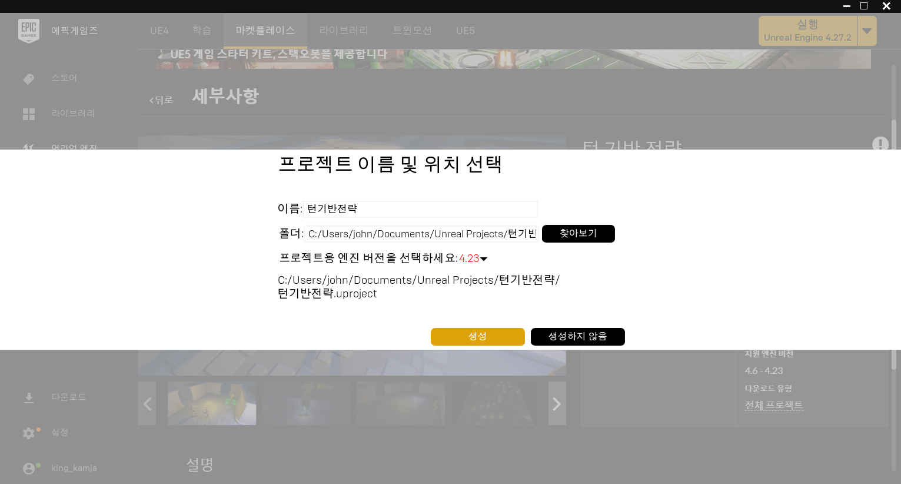Click the vertical page scrollbar
Image resolution: width=901 pixels, height=484 pixels.
point(894,245)
